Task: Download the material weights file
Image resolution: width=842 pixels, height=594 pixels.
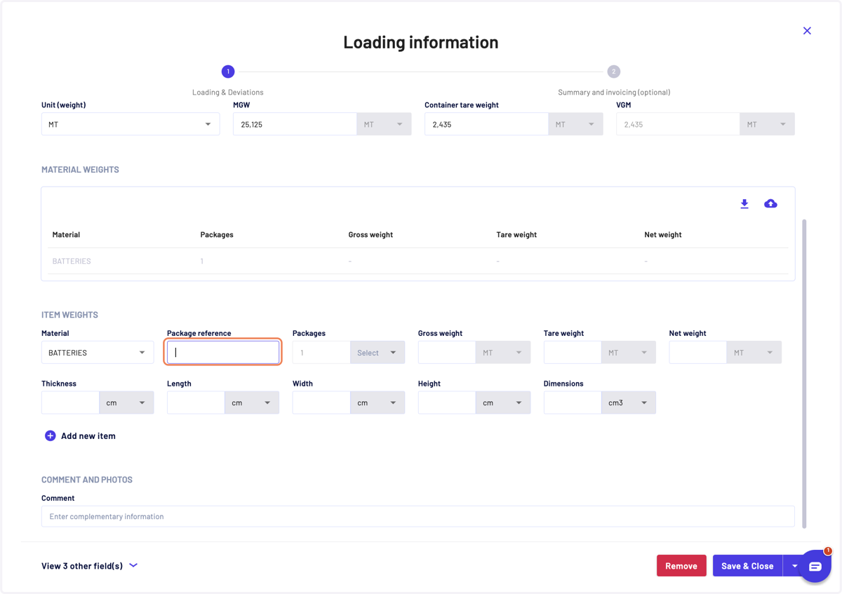Action: [x=744, y=204]
